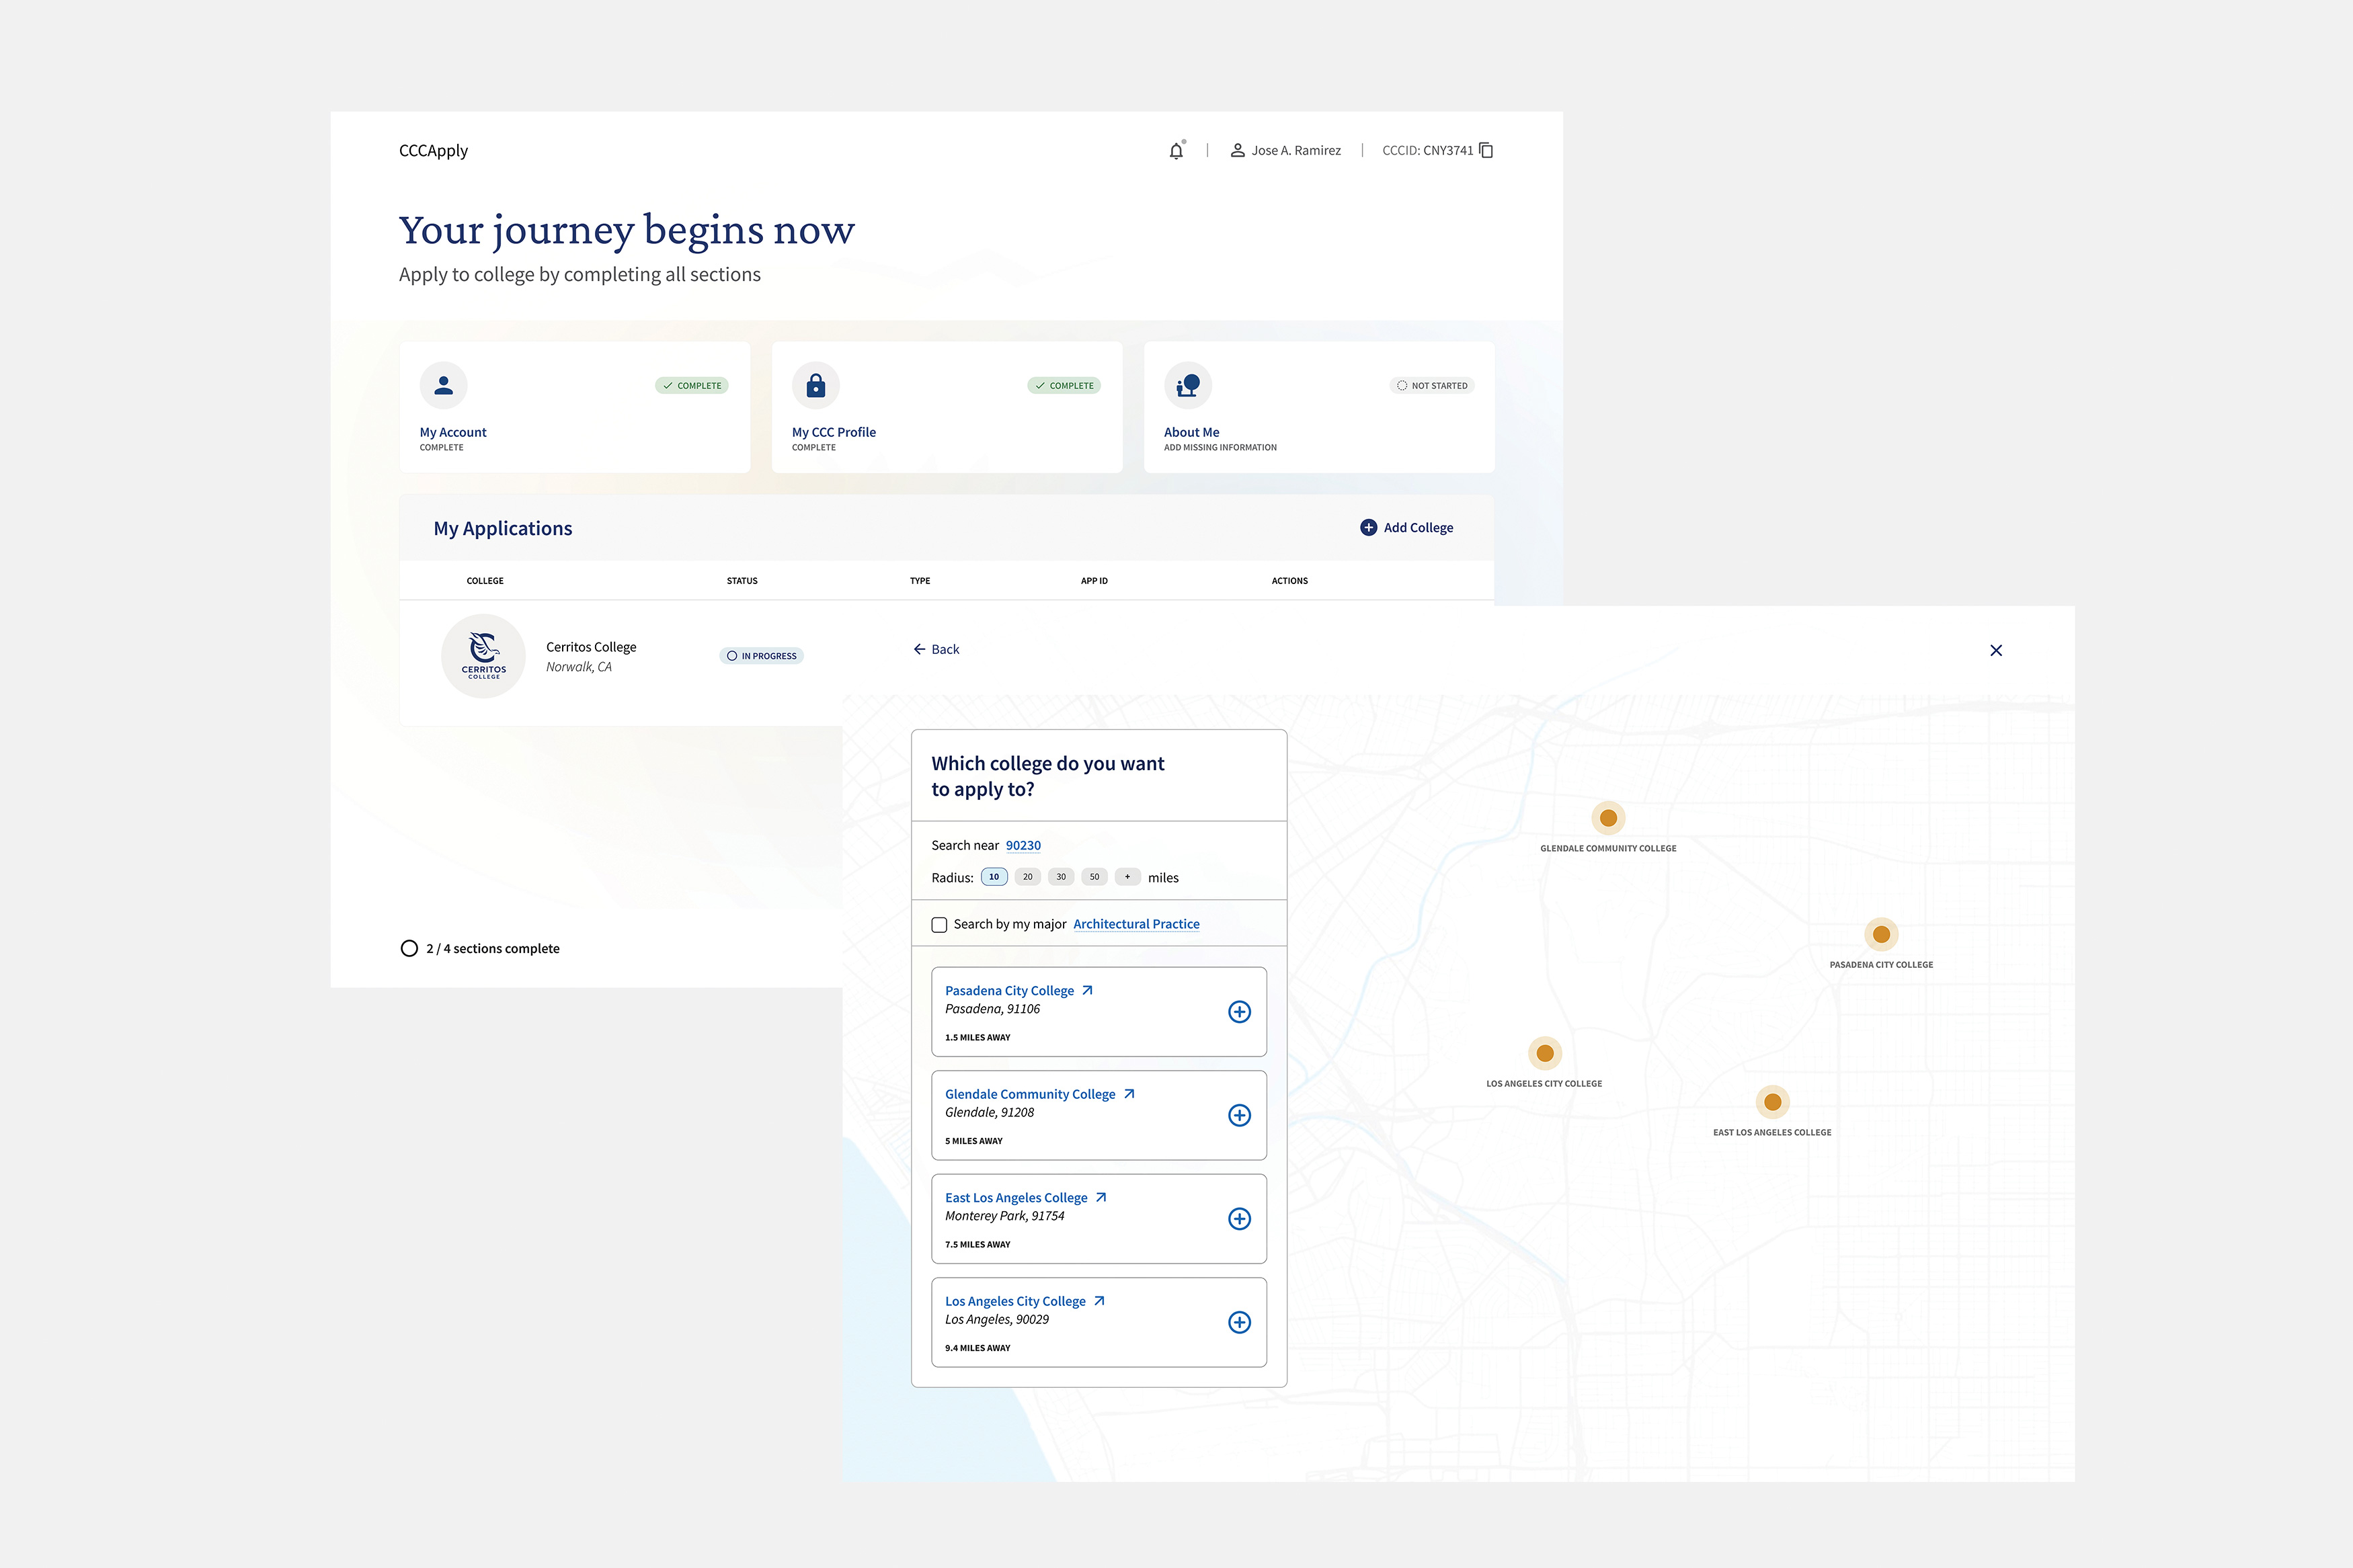This screenshot has height=1568, width=2353.
Task: Add Los Angeles City College plus icon
Action: [1239, 1322]
